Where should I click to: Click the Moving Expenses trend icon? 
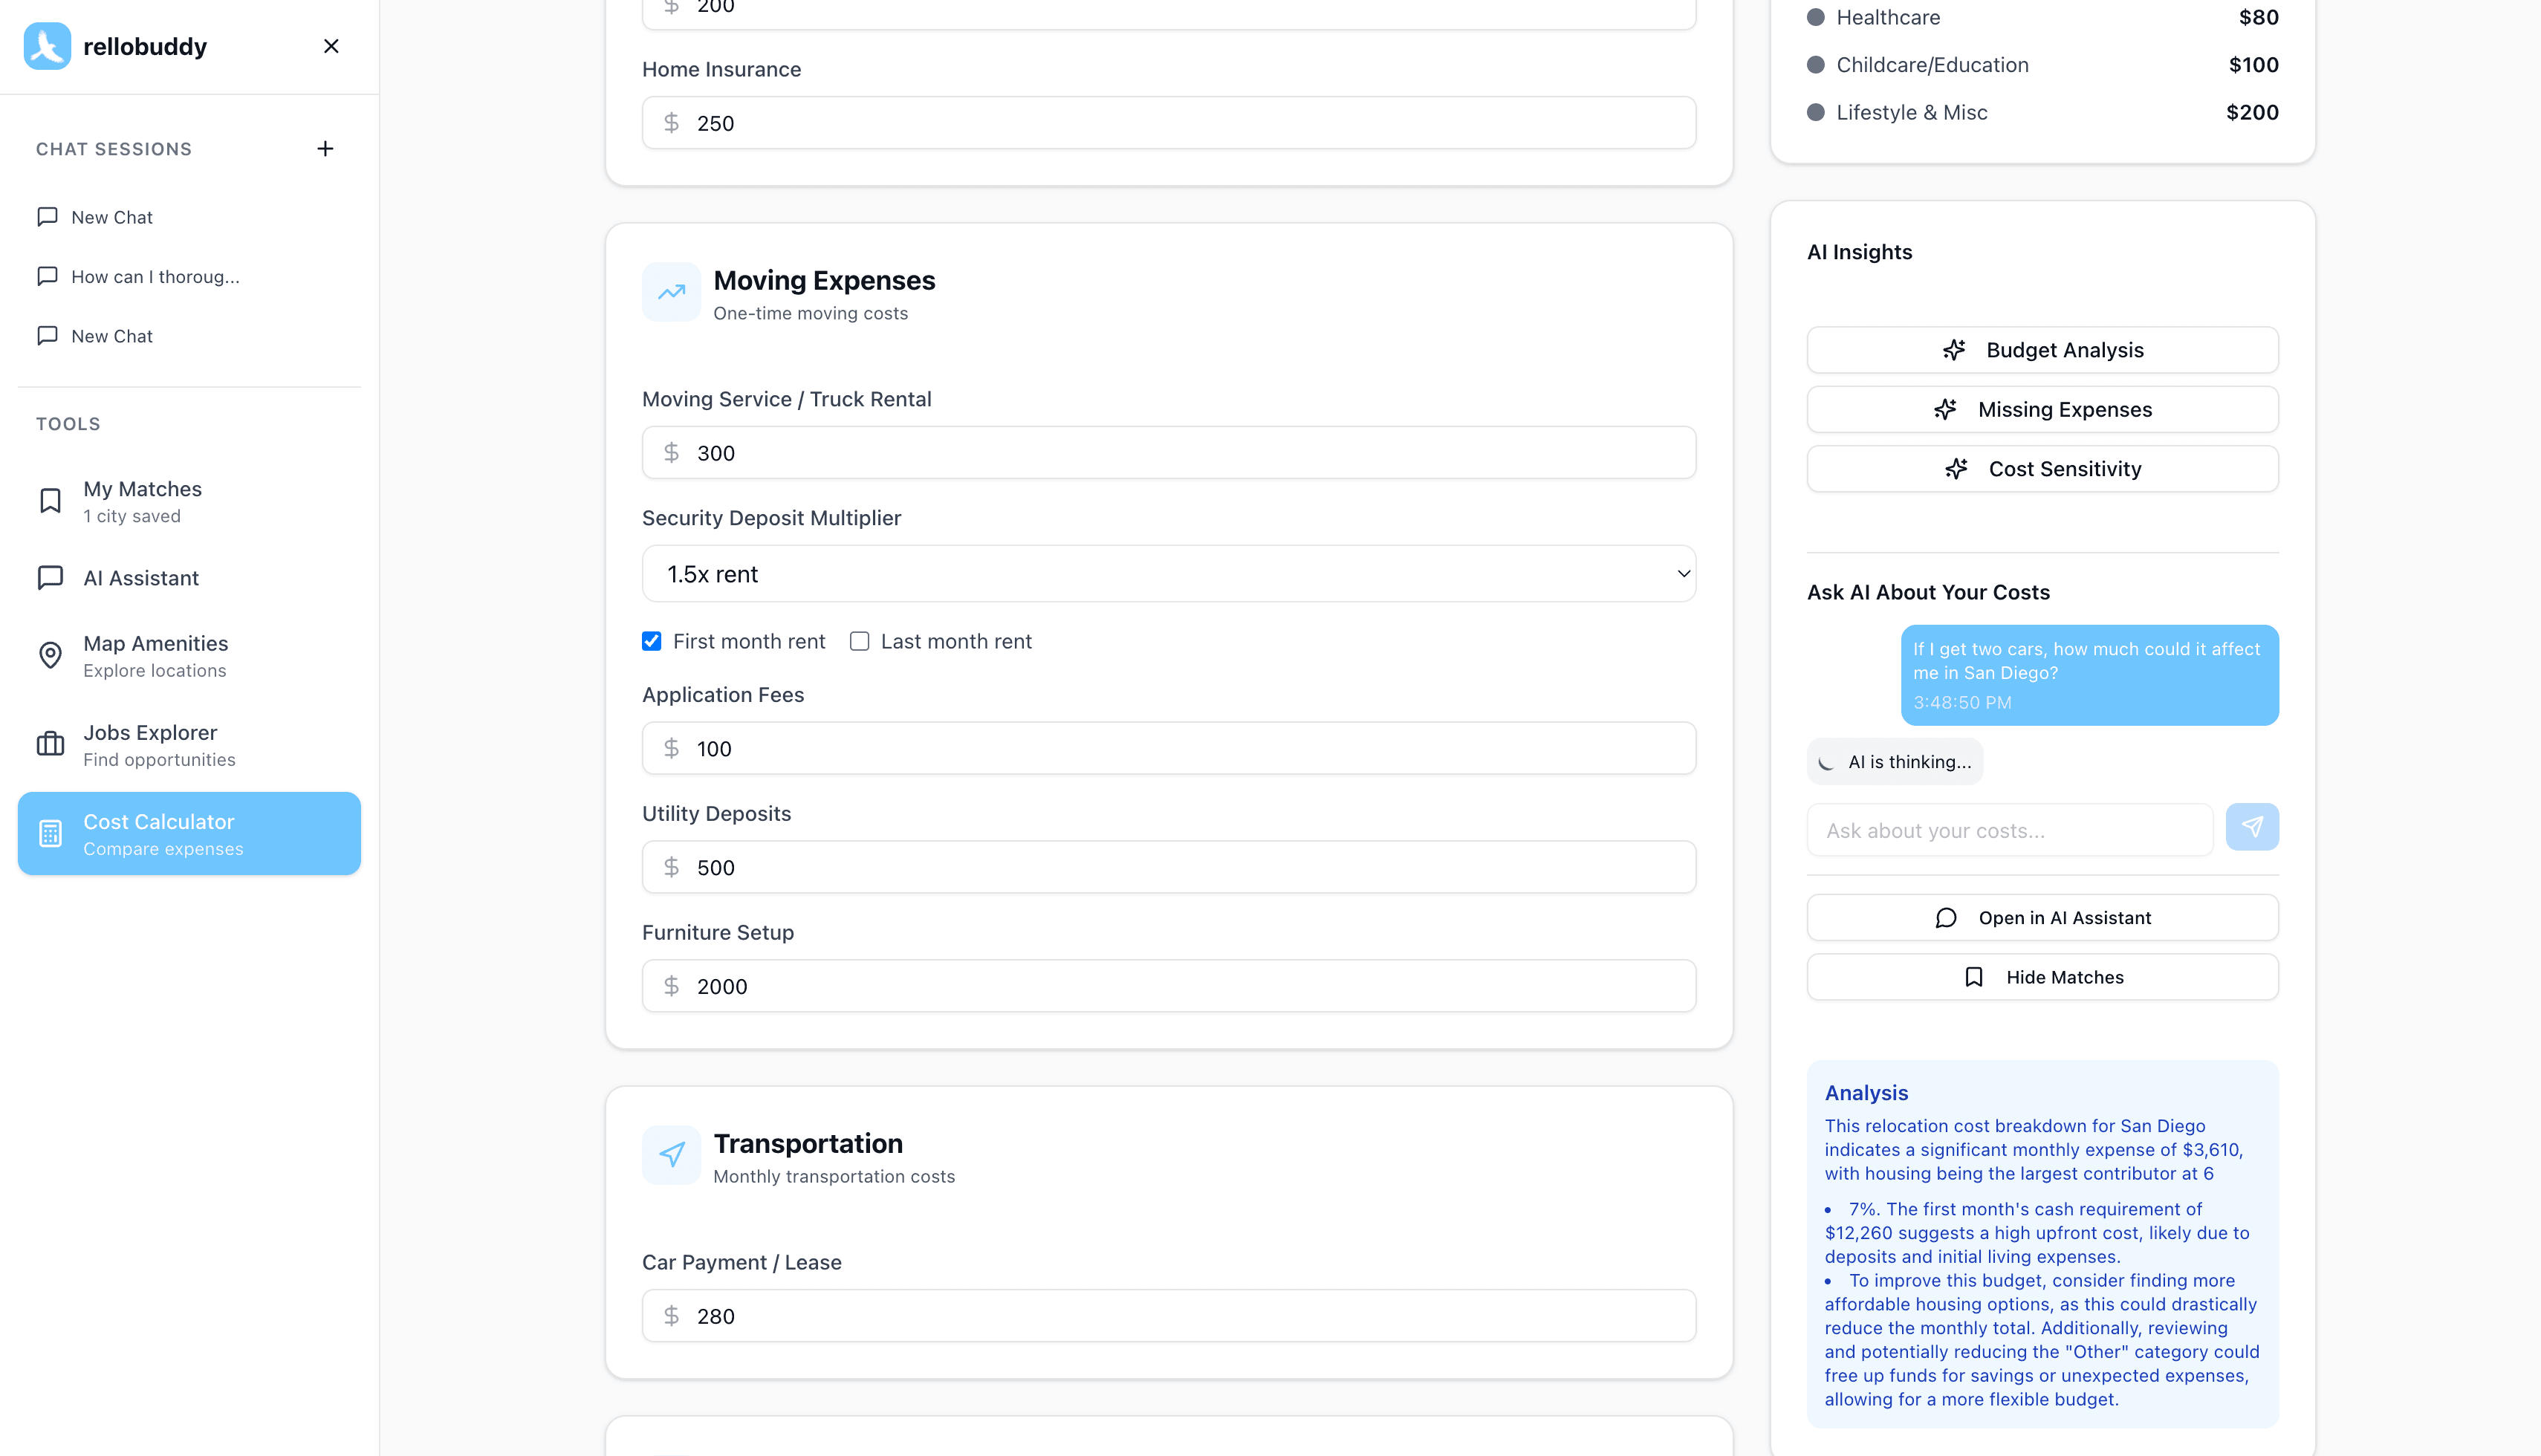[671, 292]
